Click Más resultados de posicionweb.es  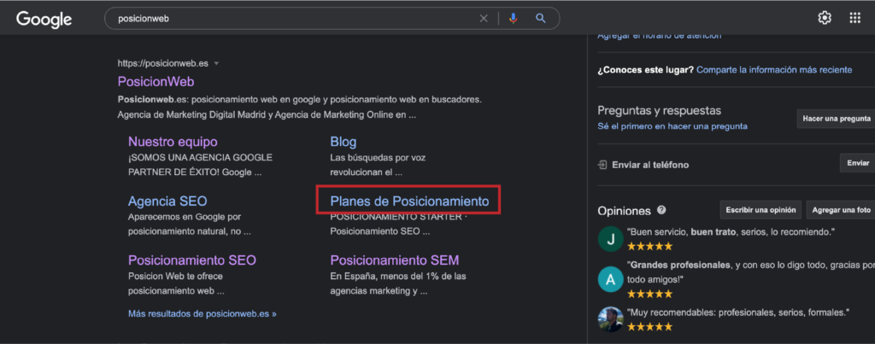point(202,313)
